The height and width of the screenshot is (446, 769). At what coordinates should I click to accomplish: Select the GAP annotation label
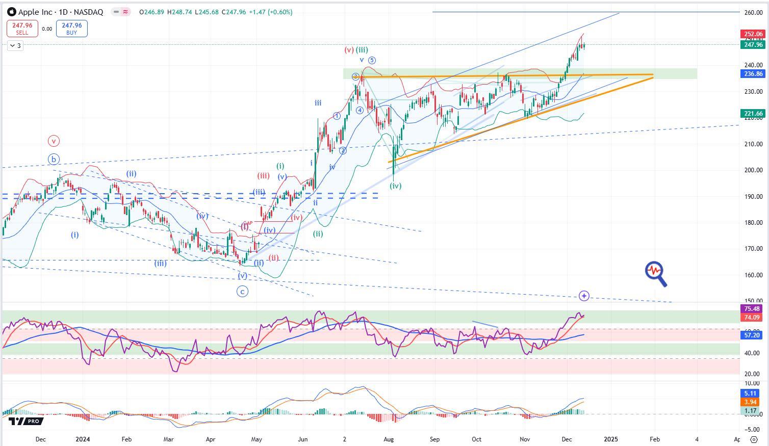pyautogui.click(x=248, y=223)
